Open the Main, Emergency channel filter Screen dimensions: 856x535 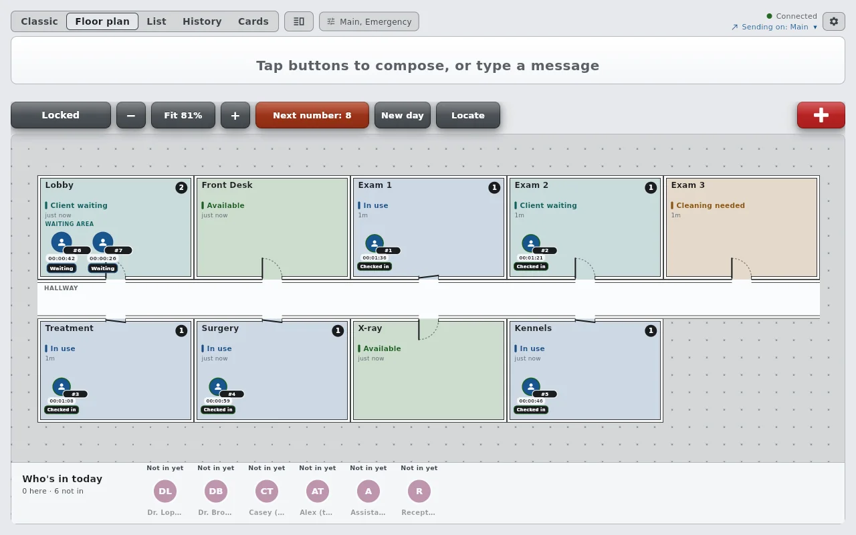pos(369,21)
